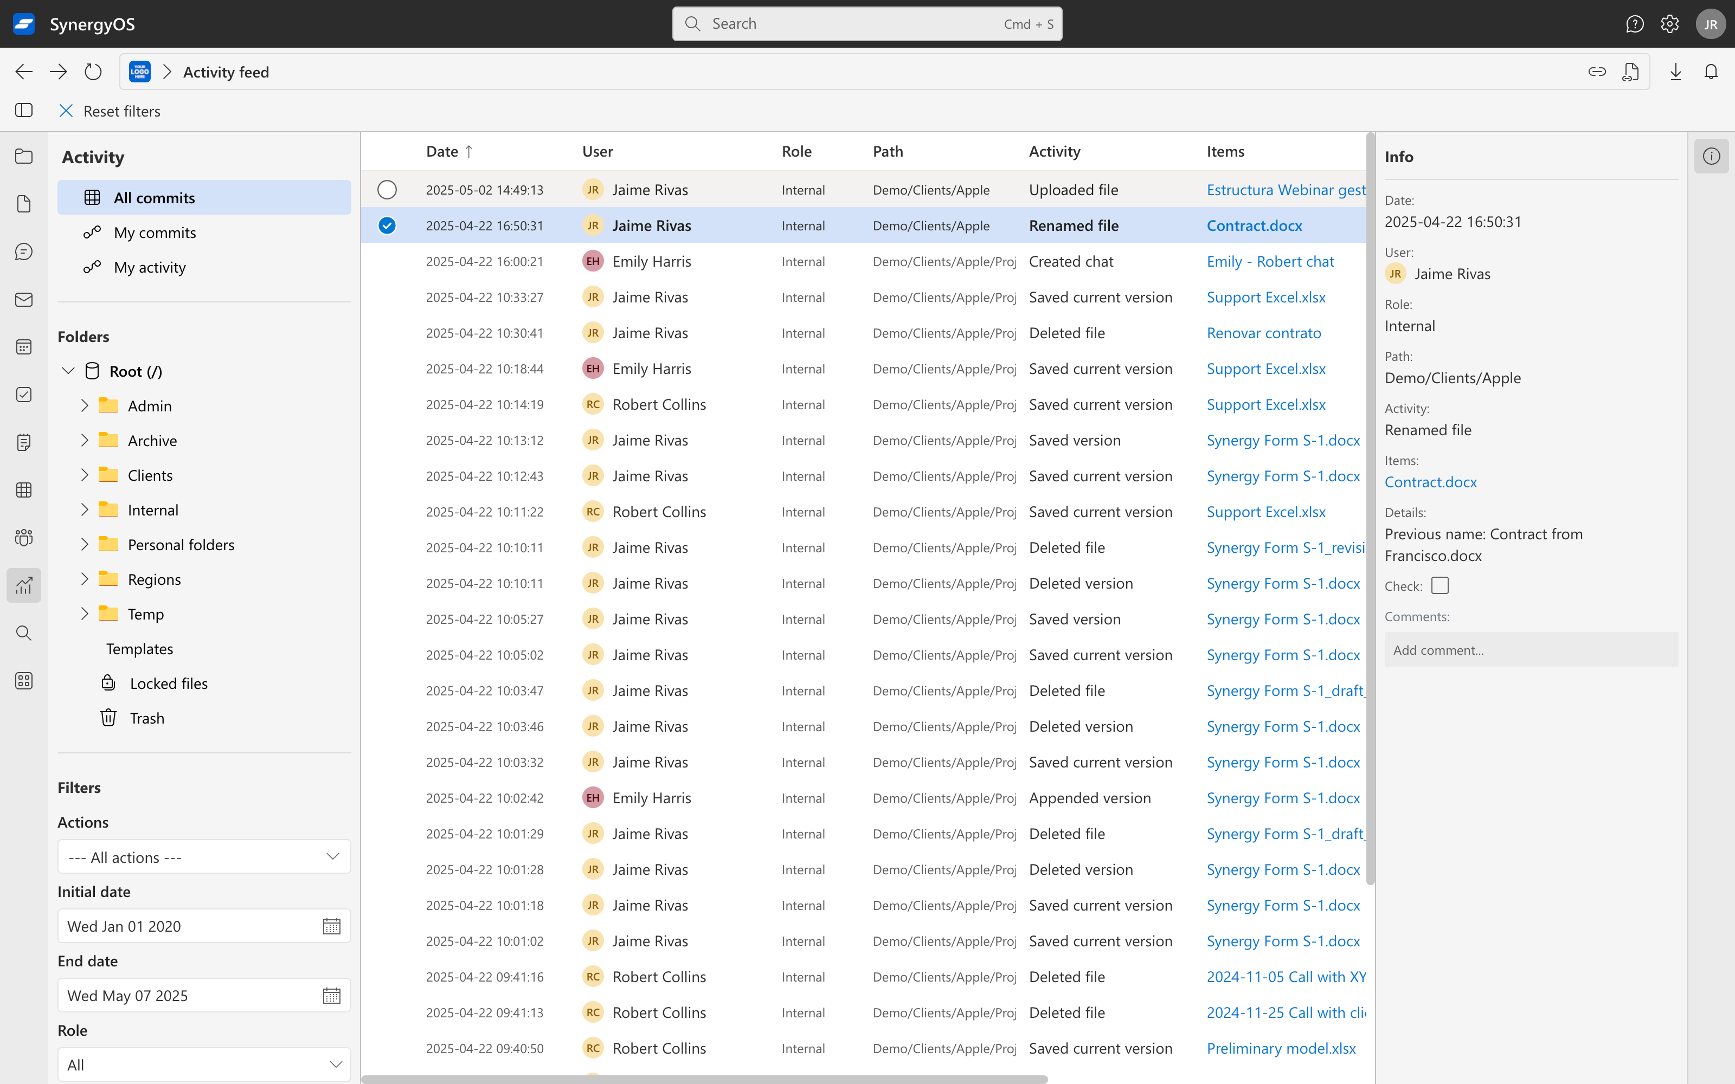Click the download arrow icon
The width and height of the screenshot is (1735, 1084).
point(1676,72)
